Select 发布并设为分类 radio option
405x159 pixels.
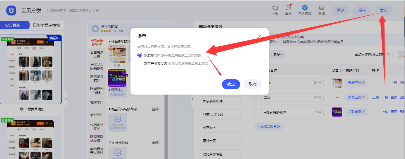pyautogui.click(x=140, y=63)
